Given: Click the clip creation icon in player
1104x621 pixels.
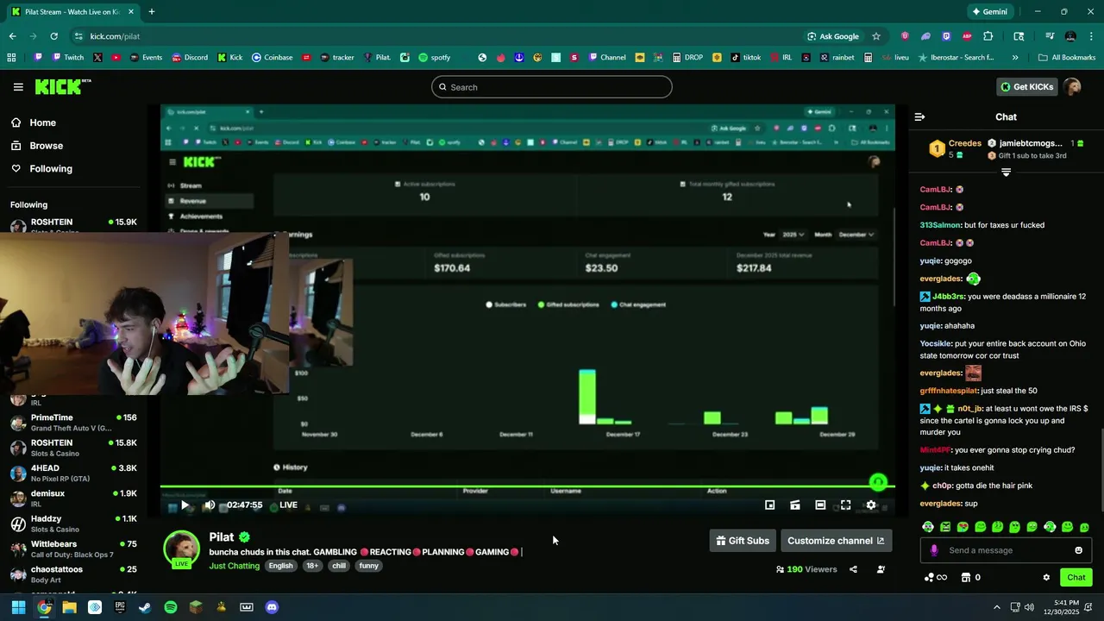Looking at the screenshot, I should pos(795,505).
